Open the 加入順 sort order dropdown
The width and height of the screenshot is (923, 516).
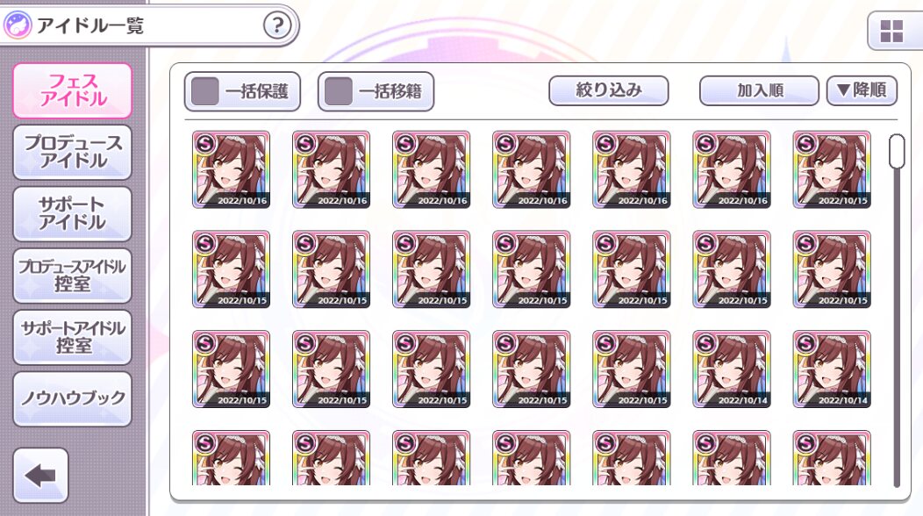point(759,90)
